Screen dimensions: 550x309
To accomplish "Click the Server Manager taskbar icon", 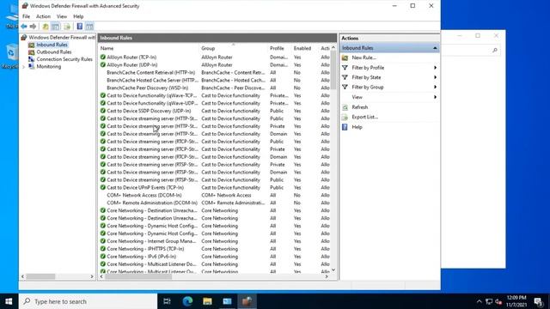I will pyautogui.click(x=227, y=301).
